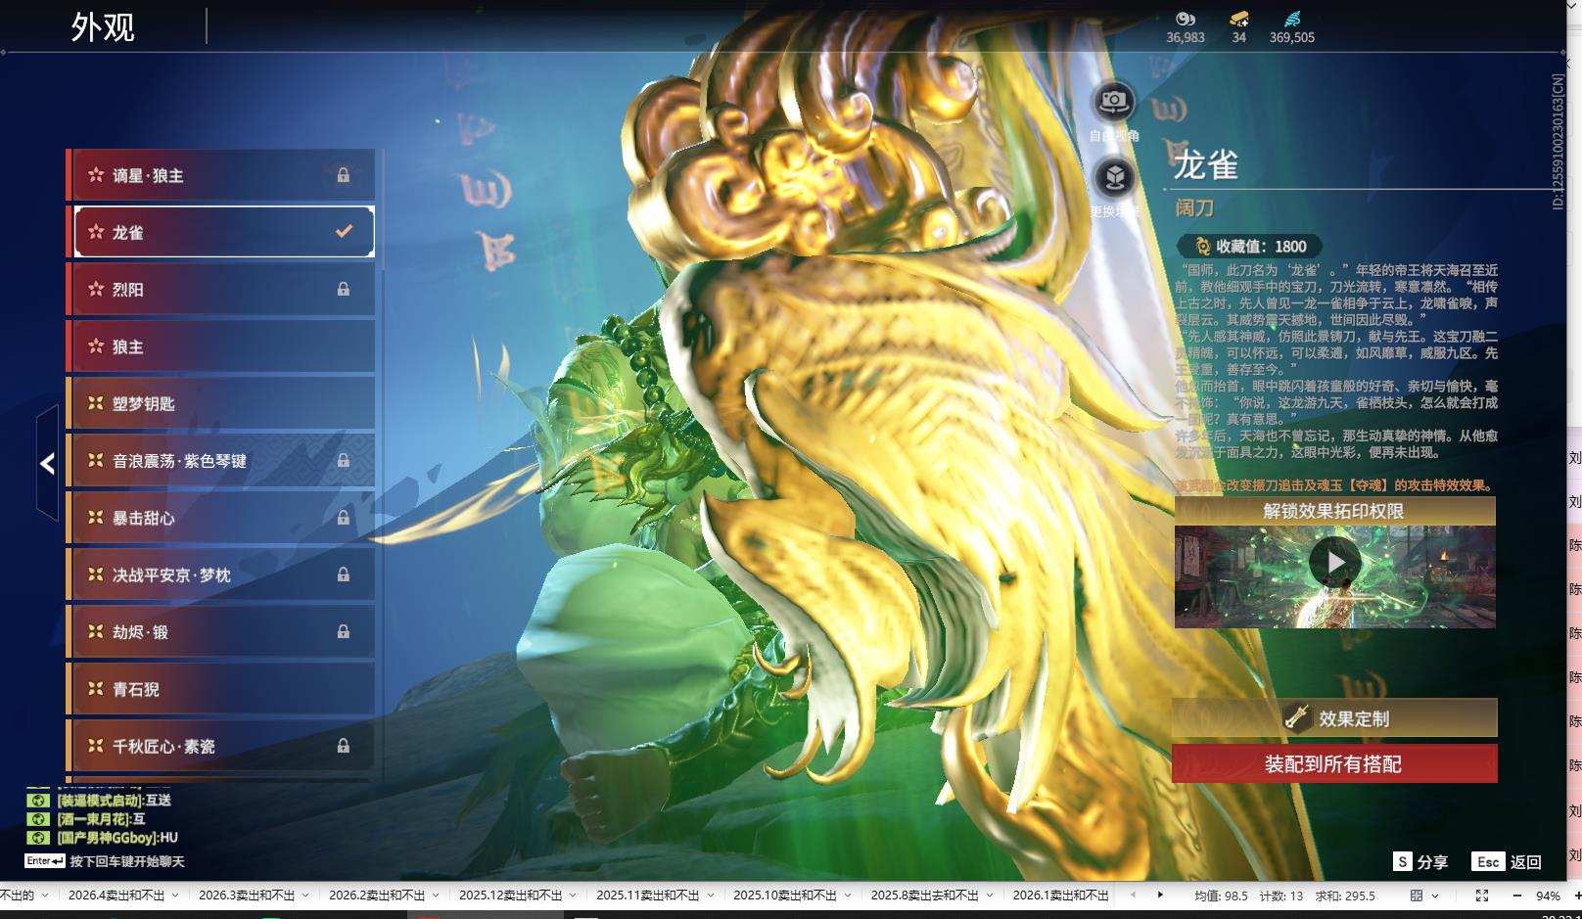This screenshot has width=1582, height=919.
Task: Switch to sheet tab 2026.4卖出和不出
Action: coord(116,896)
